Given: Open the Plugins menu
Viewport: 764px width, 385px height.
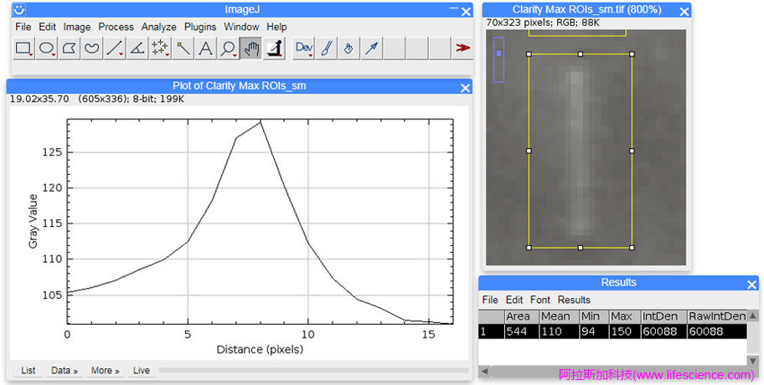Looking at the screenshot, I should coord(199,27).
